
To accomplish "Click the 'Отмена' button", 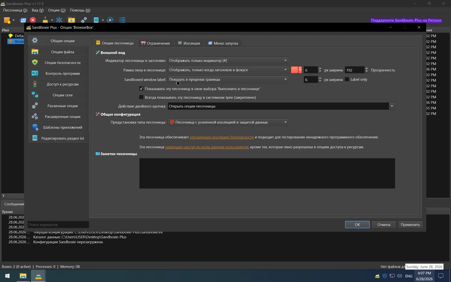I will tap(384, 224).
